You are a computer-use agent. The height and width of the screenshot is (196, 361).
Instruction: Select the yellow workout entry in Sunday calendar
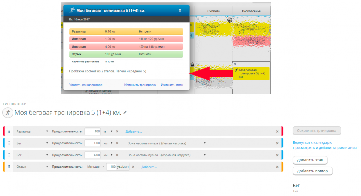249,73
